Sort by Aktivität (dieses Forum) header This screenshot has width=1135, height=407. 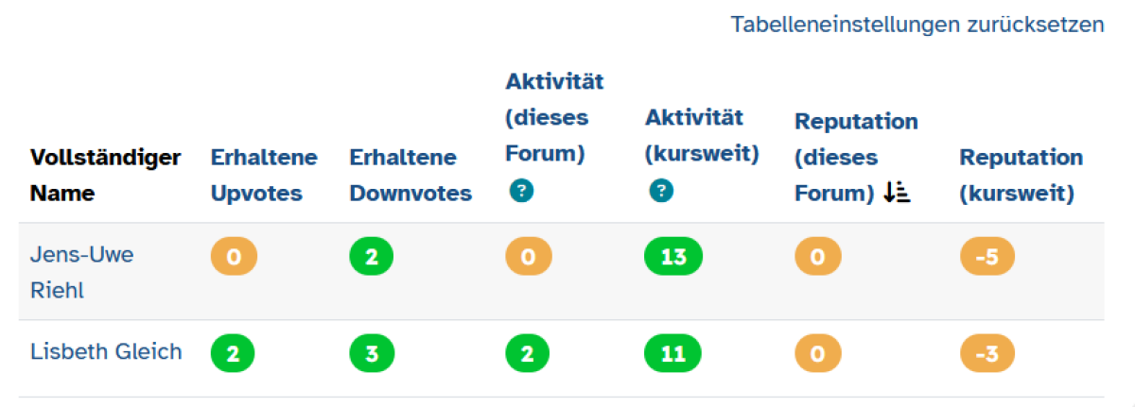[553, 117]
